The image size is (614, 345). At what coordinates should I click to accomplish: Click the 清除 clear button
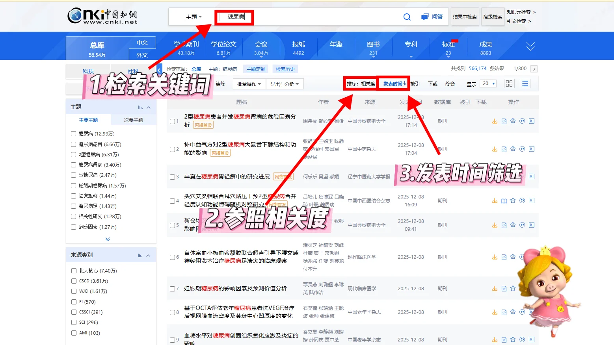coord(221,83)
